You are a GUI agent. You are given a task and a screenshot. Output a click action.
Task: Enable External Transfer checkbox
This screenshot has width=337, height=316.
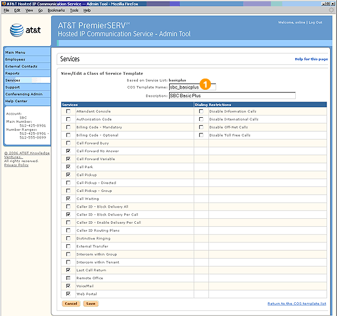click(69, 246)
